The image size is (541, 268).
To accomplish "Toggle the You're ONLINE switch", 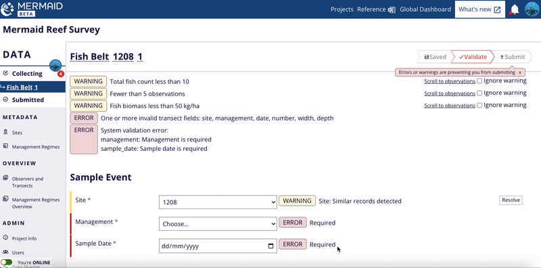I will (x=7, y=263).
